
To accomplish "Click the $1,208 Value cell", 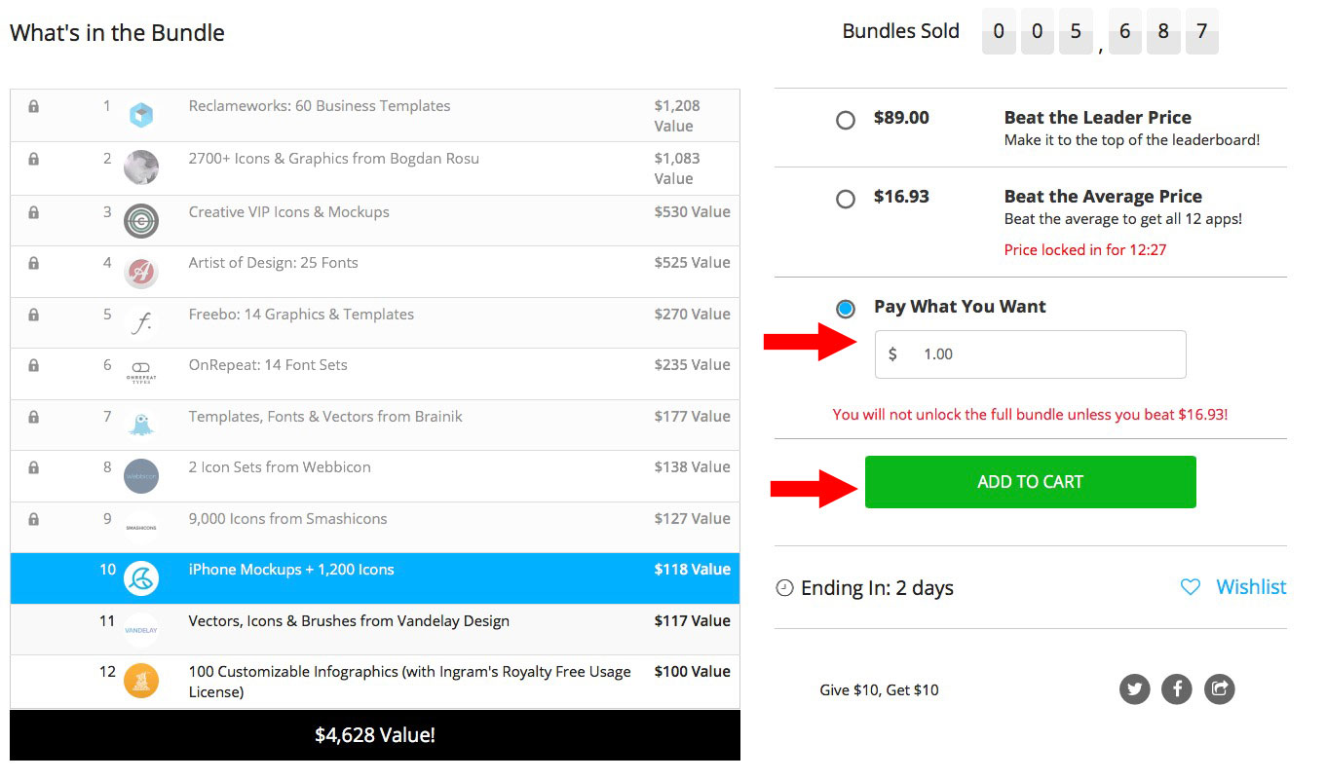I will 677,116.
